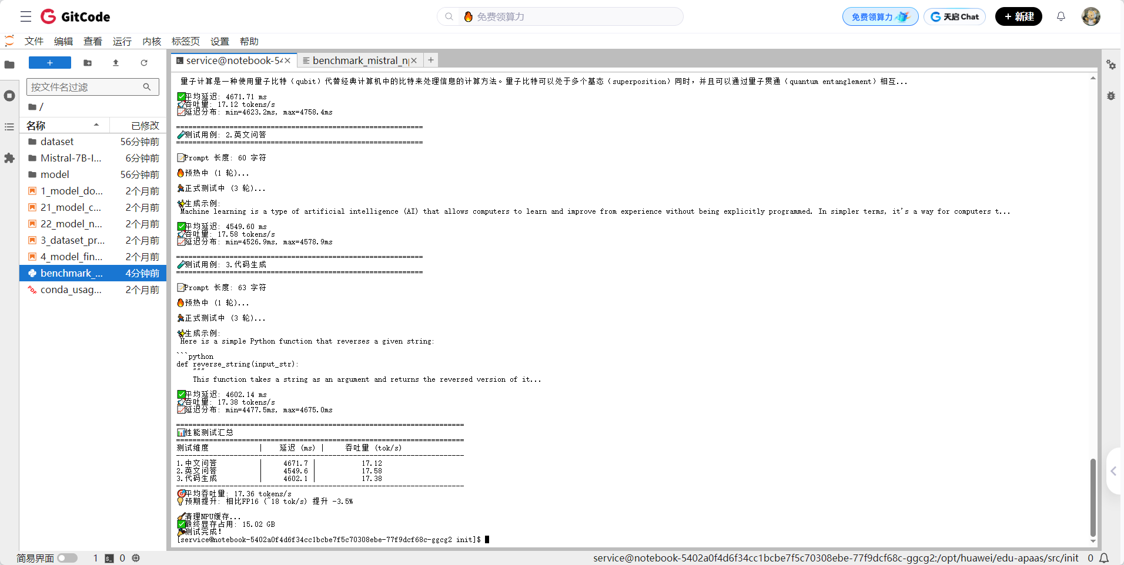Screen dimensions: 1124x565
Task: Click the 免费领算力 button
Action: 880,16
